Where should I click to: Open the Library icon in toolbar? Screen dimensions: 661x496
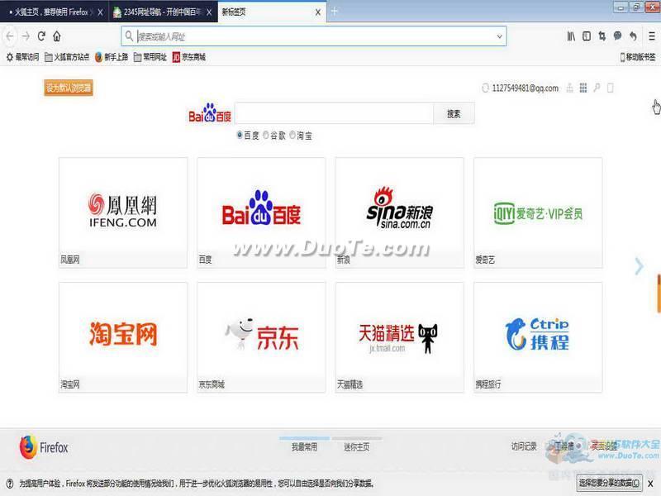[x=571, y=36]
